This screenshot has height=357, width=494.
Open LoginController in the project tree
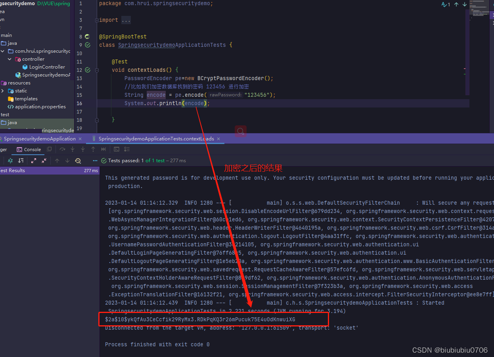[x=47, y=67]
